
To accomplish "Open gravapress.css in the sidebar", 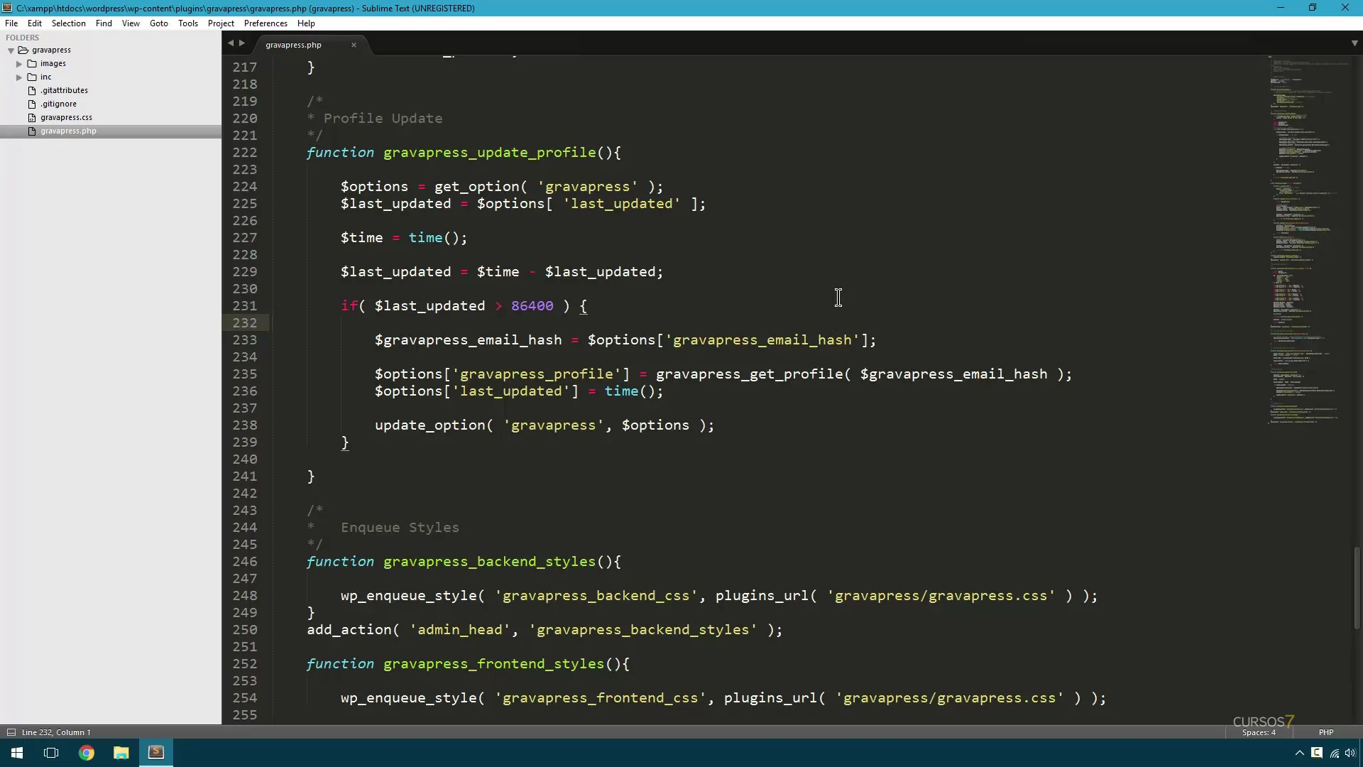I will click(x=66, y=117).
